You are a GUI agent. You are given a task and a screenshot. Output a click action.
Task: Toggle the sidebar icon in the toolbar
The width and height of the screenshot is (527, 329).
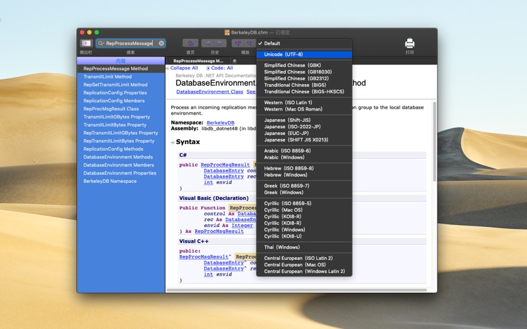pyautogui.click(x=86, y=43)
